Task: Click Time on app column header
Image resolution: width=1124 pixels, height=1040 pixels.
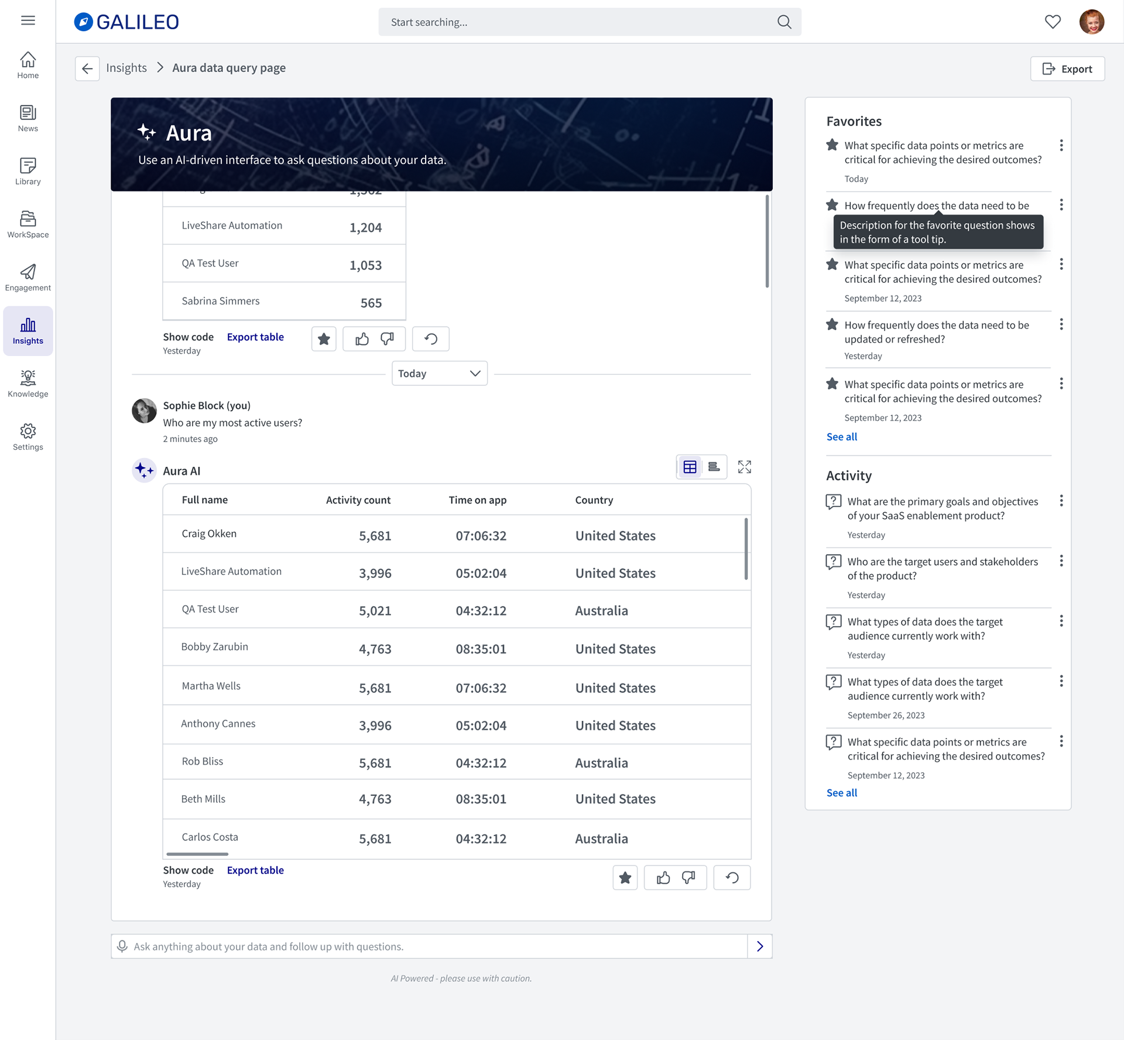Action: [x=478, y=500]
